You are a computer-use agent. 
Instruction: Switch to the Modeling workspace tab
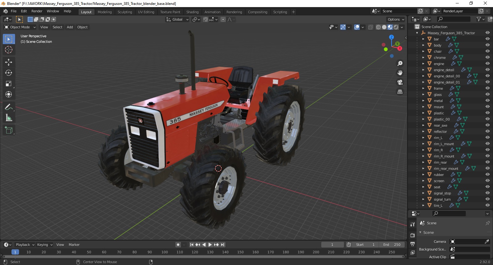[104, 12]
